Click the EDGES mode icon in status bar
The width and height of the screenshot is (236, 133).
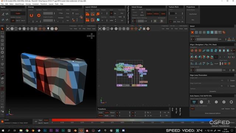[2, 122]
